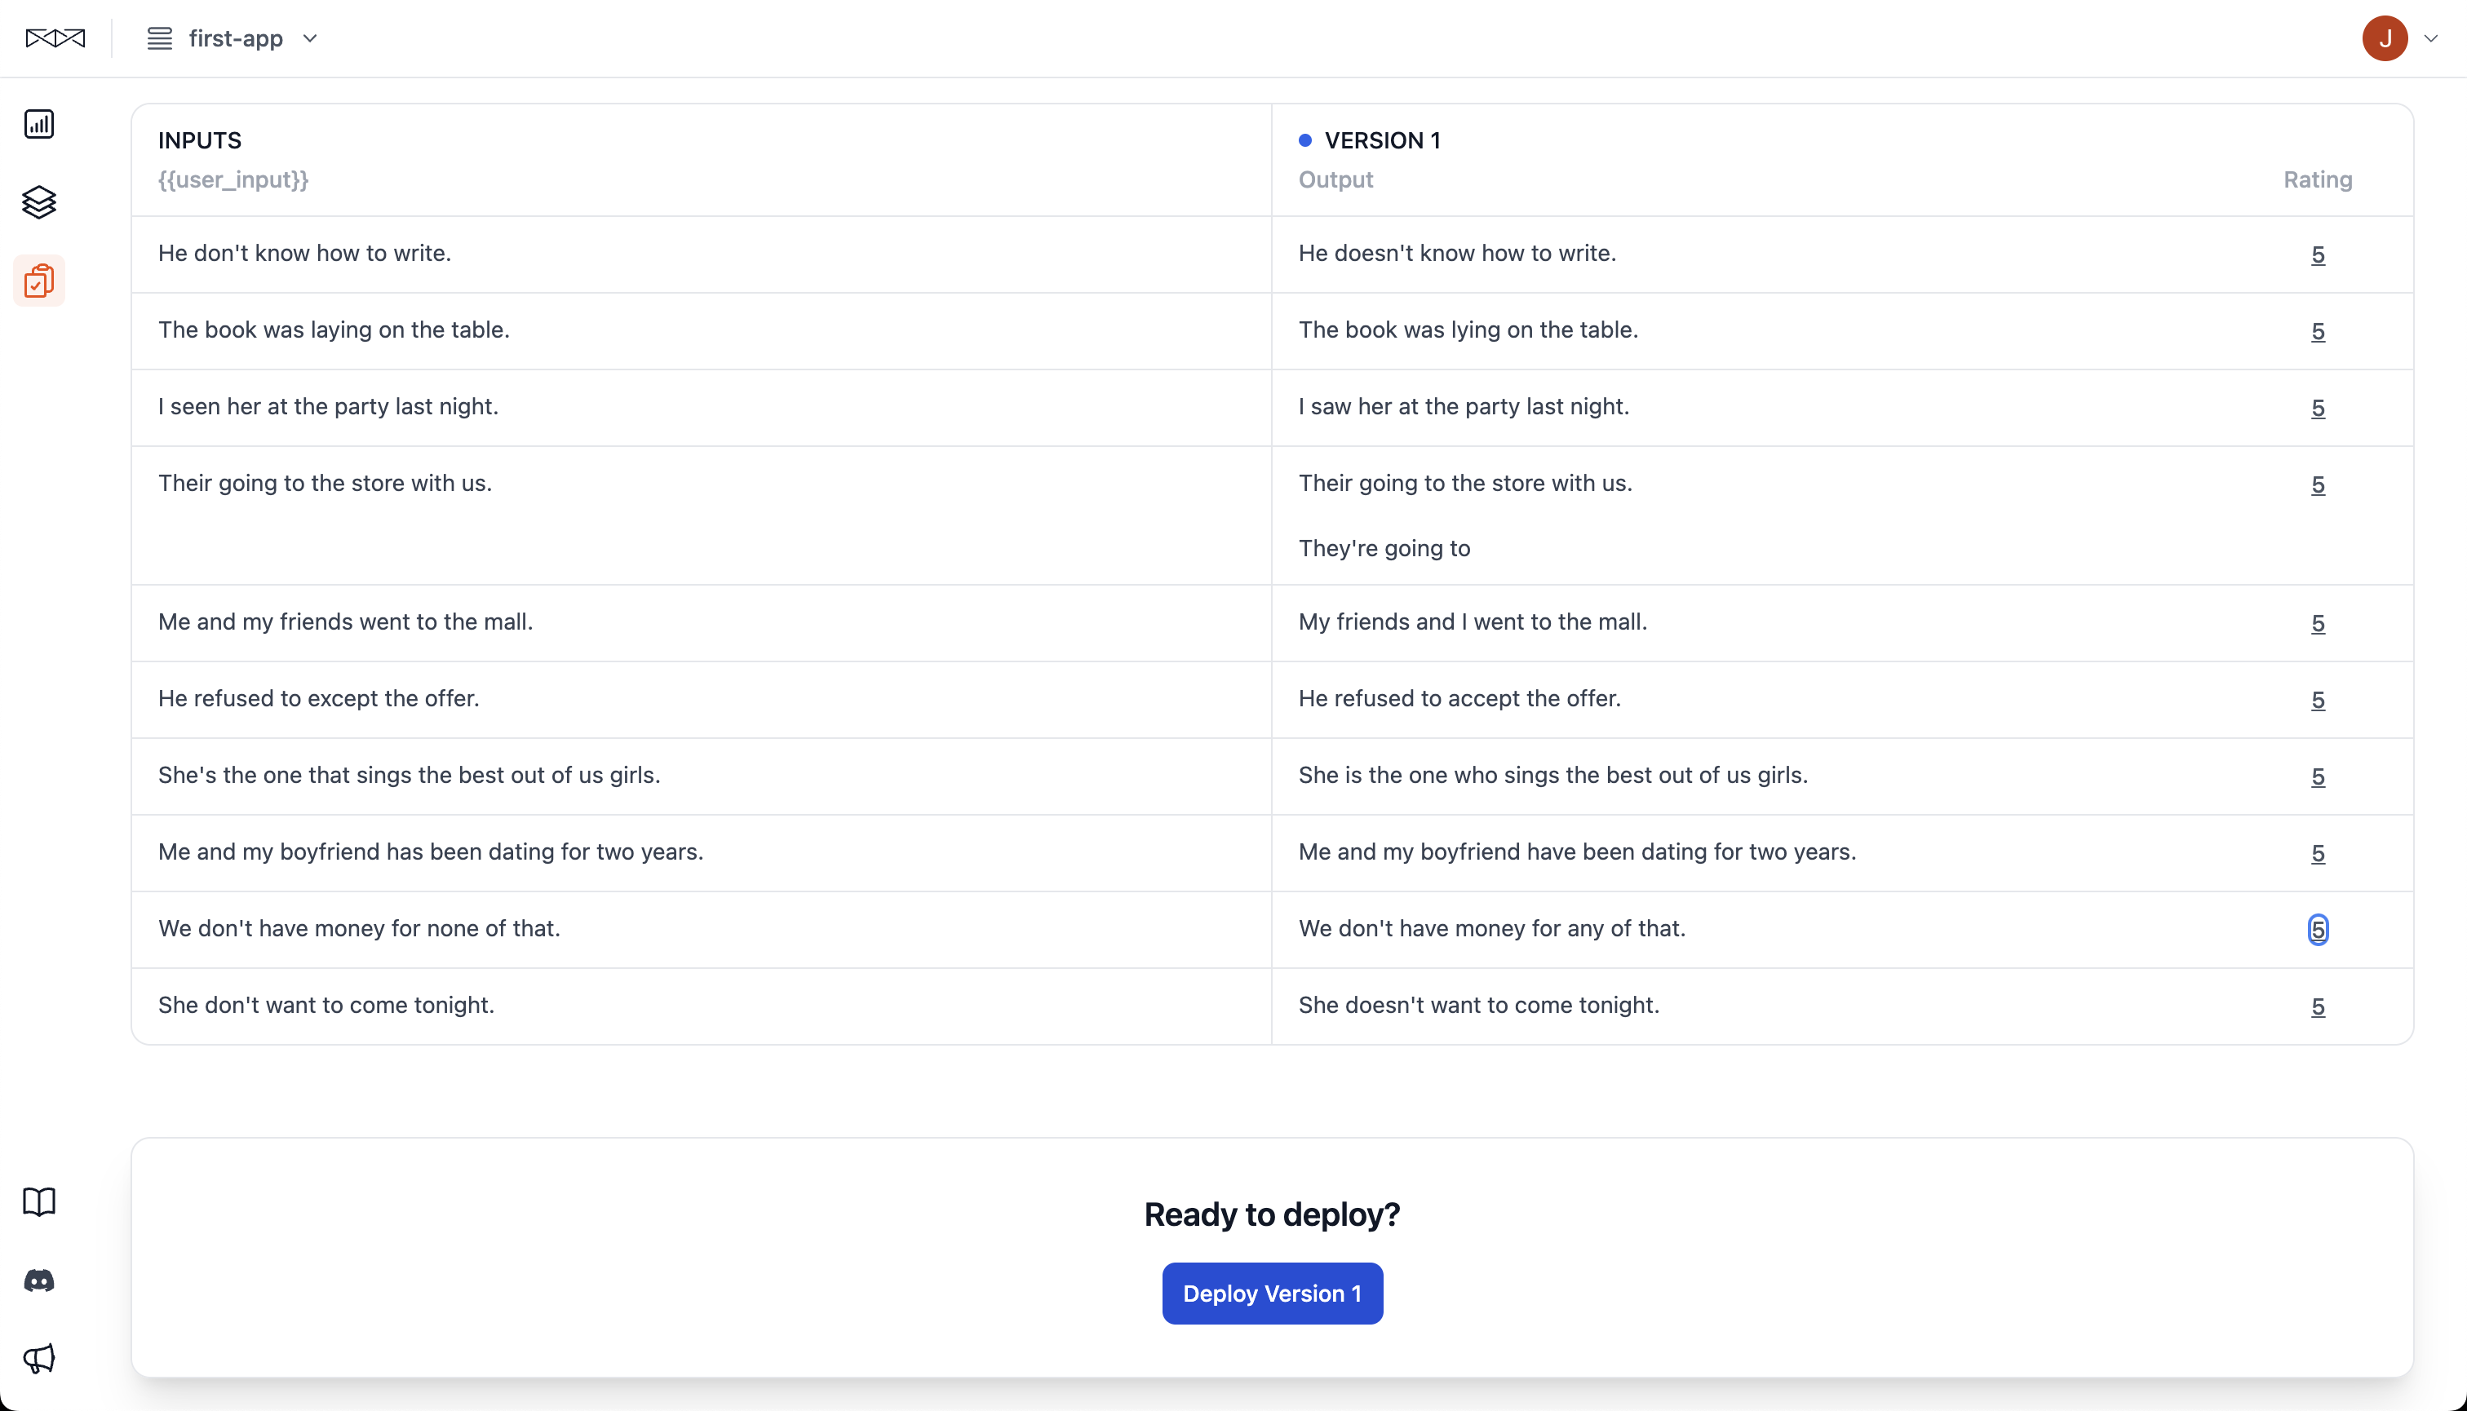Click the megaphone announcements icon

coord(39,1358)
